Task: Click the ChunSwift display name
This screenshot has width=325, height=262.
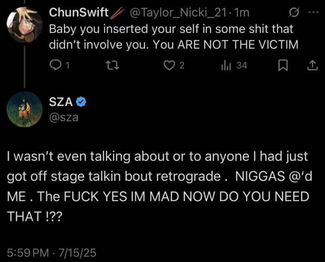Action: coord(79,12)
